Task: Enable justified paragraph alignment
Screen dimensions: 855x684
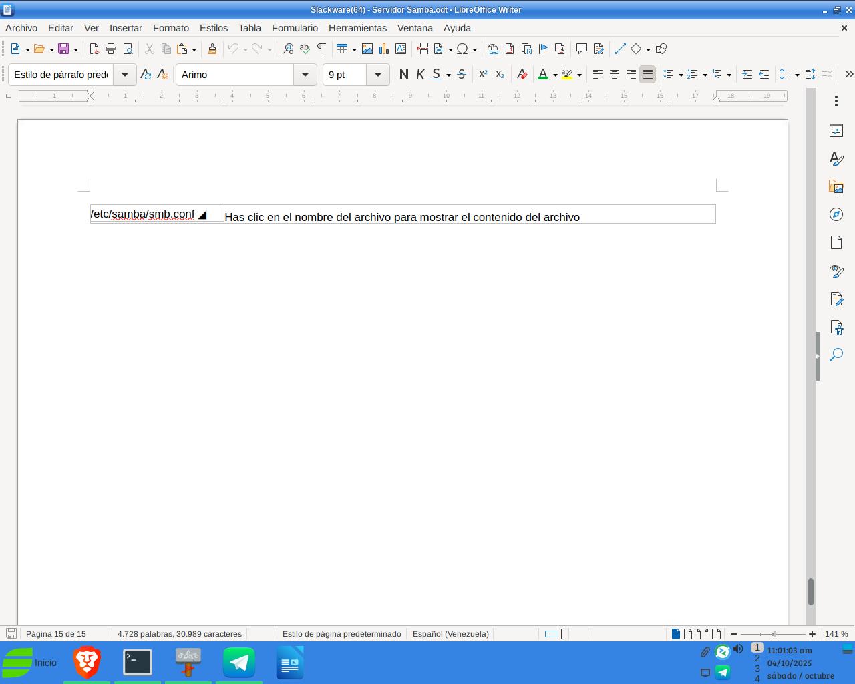Action: (x=647, y=75)
